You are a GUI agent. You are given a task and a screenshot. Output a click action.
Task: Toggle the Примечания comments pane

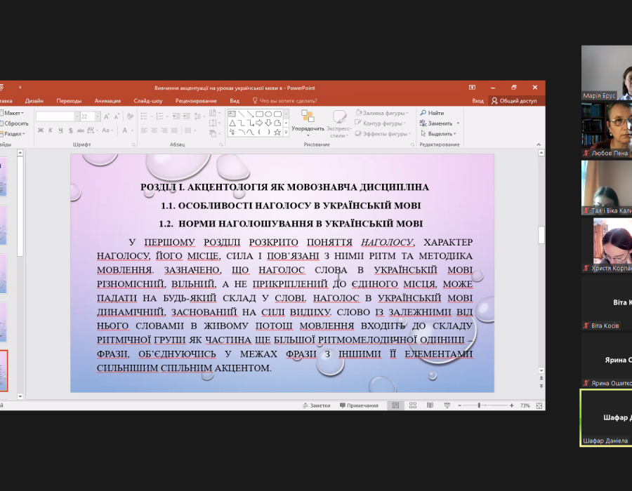tap(359, 405)
